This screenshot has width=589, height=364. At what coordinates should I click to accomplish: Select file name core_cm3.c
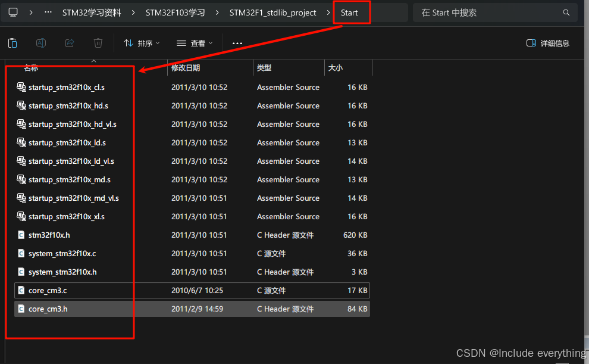pyautogui.click(x=48, y=290)
